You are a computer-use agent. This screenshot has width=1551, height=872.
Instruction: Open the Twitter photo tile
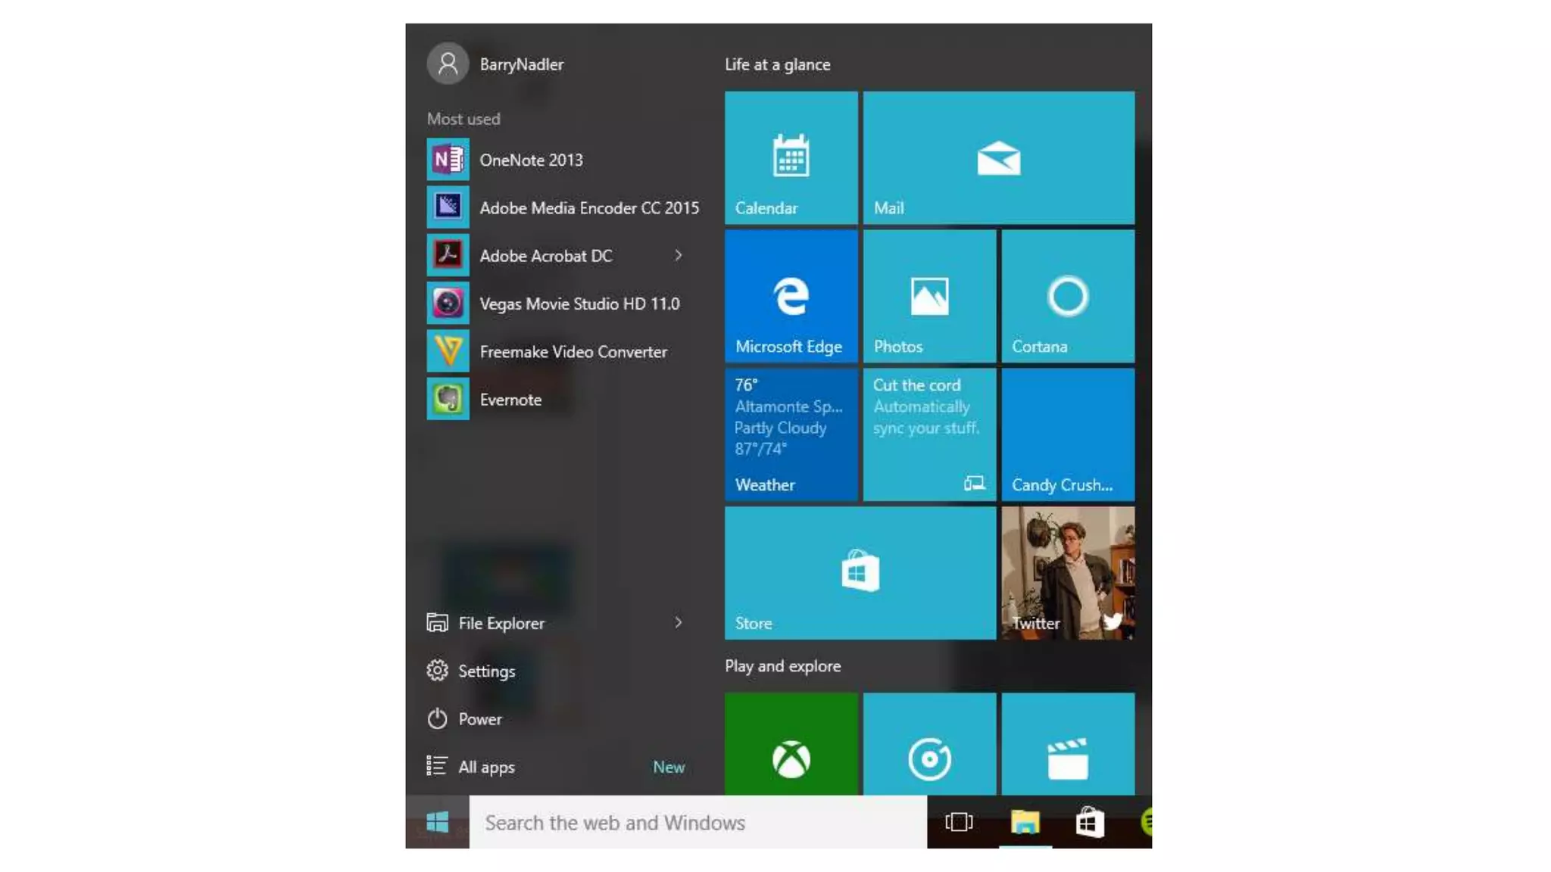[1067, 573]
